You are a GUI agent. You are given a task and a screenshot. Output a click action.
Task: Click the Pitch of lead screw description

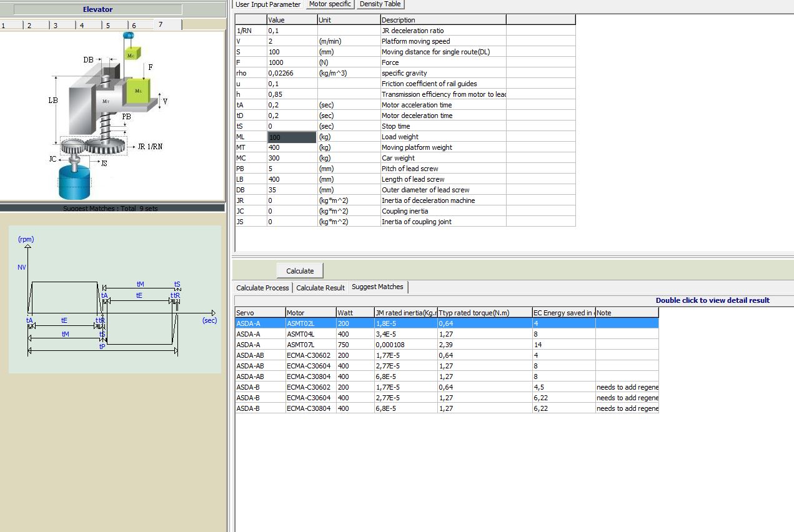coord(410,169)
